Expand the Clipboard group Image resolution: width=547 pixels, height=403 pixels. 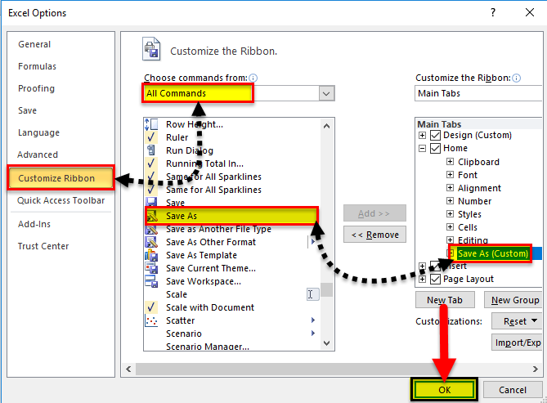pos(450,162)
